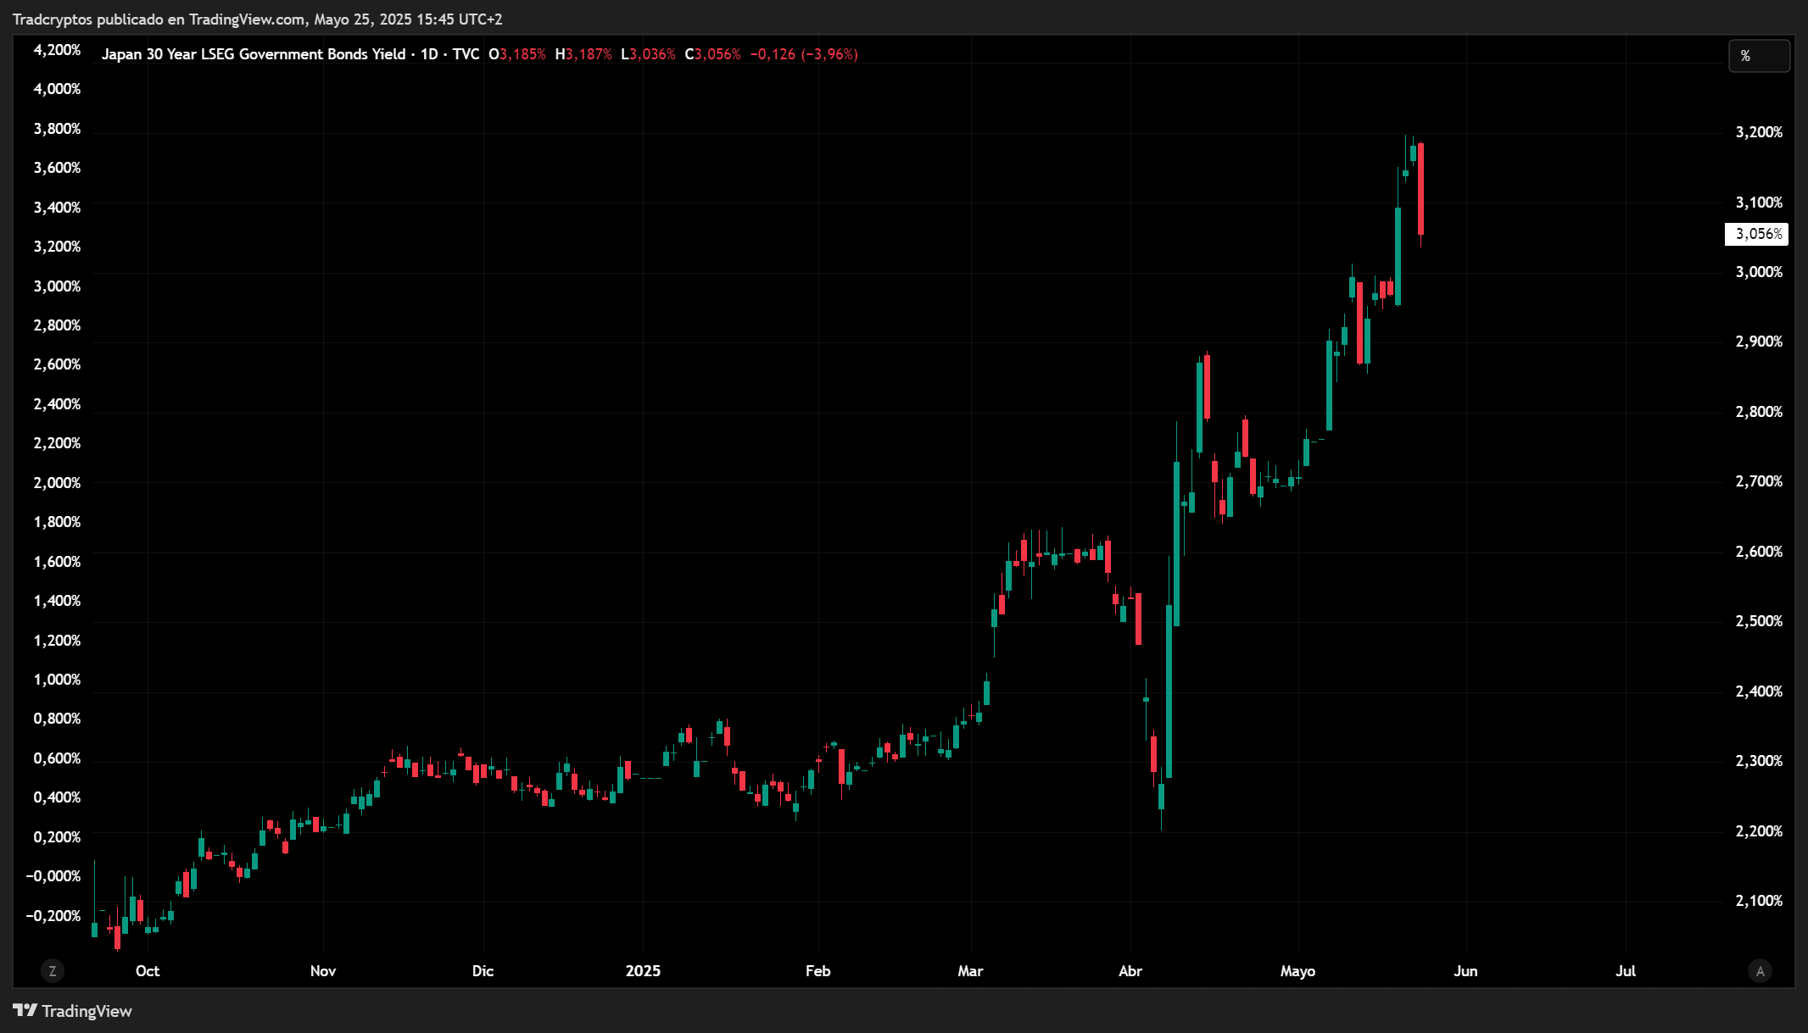Screen dimensions: 1808x1033
Task: Click the A auto-scale icon at bottom right
Action: [x=1760, y=971]
